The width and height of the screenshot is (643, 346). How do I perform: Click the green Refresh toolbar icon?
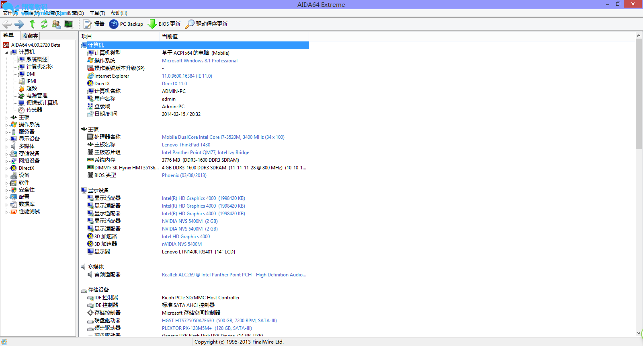(x=44, y=24)
